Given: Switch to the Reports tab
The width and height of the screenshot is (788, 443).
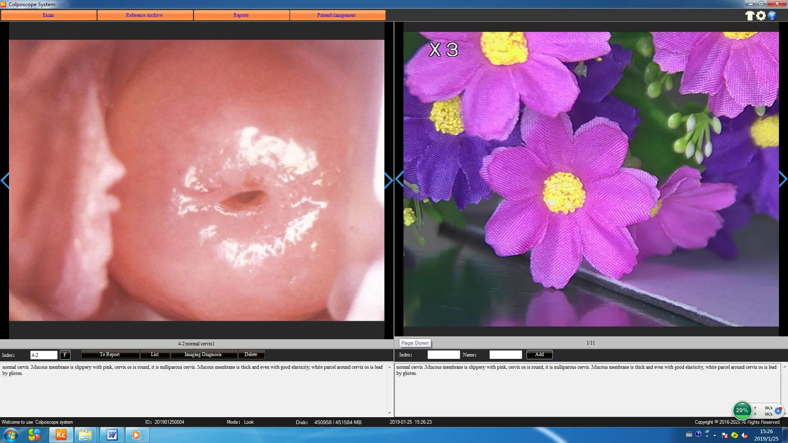Looking at the screenshot, I should (241, 15).
